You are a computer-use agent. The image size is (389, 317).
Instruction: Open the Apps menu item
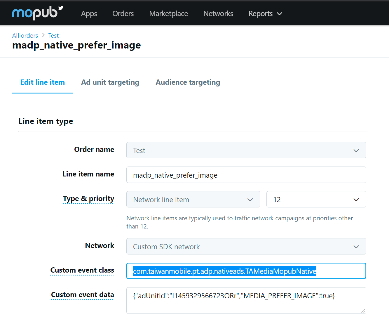point(89,14)
